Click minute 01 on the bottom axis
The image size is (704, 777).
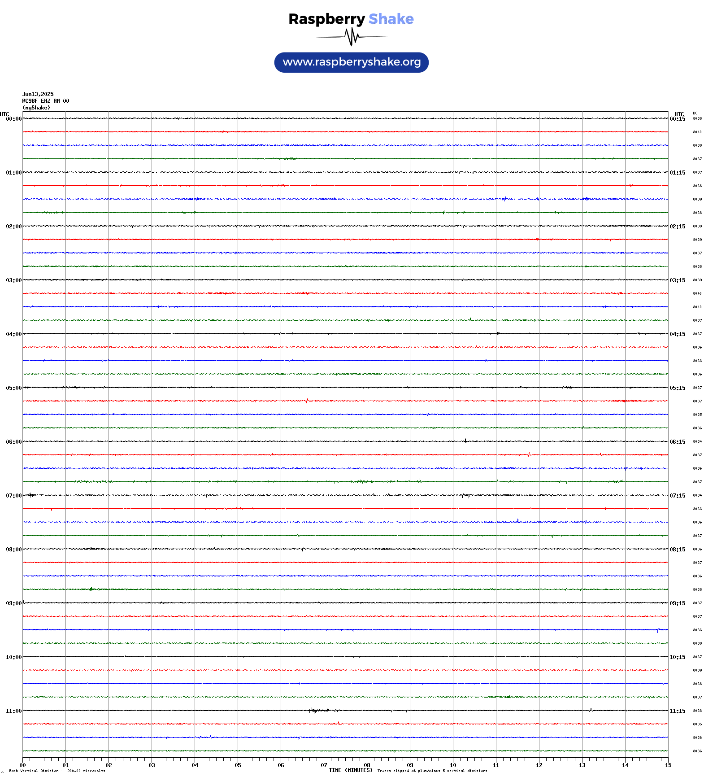[65, 765]
